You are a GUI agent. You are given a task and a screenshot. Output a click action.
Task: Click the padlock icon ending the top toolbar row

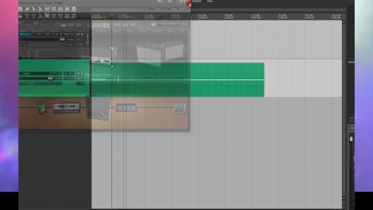74,9
